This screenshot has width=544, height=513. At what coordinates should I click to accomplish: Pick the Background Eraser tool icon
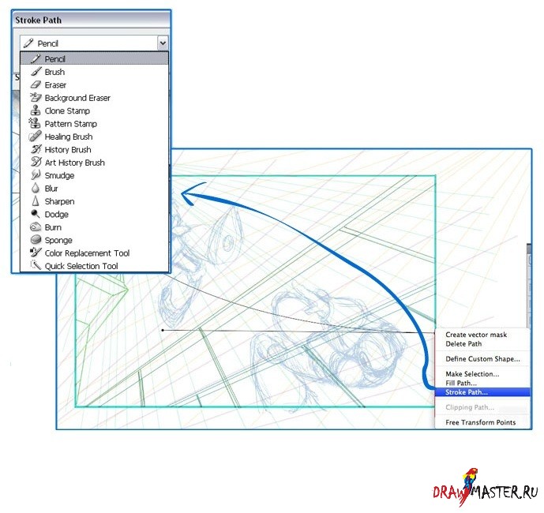(x=35, y=98)
